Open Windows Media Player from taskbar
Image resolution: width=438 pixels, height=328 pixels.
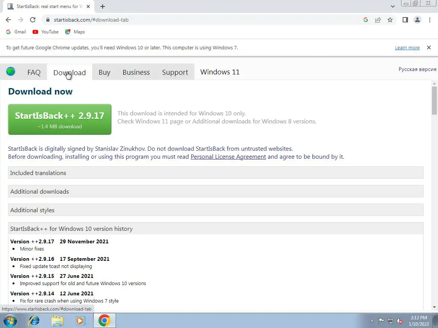pyautogui.click(x=81, y=321)
